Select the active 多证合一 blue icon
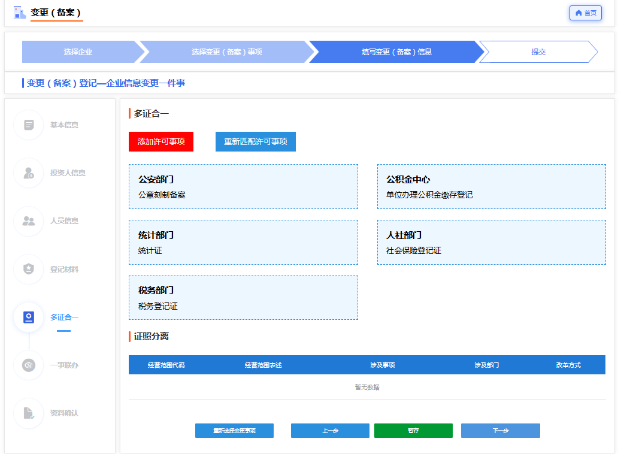 [29, 317]
